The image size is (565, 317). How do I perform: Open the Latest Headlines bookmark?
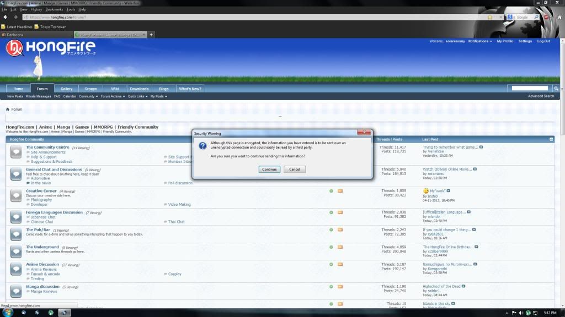click(17, 26)
